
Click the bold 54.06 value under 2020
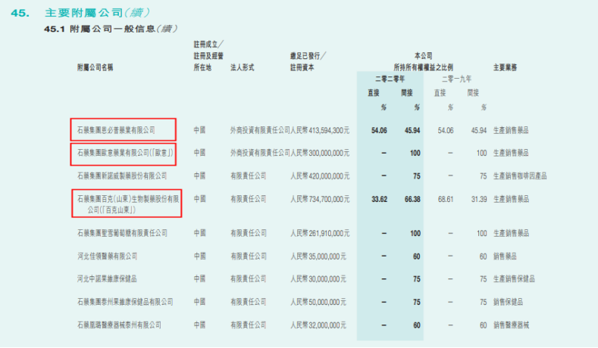[x=379, y=130]
